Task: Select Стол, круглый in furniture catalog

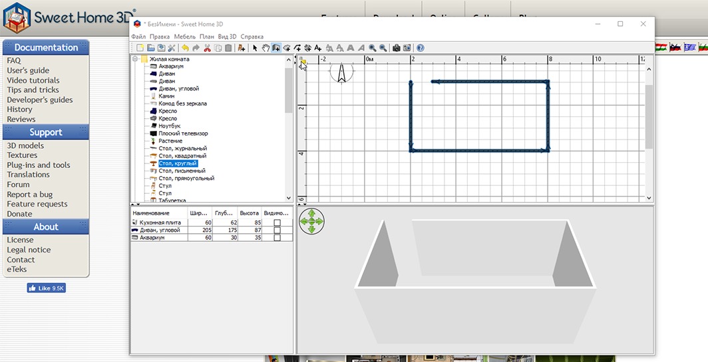Action: point(178,163)
